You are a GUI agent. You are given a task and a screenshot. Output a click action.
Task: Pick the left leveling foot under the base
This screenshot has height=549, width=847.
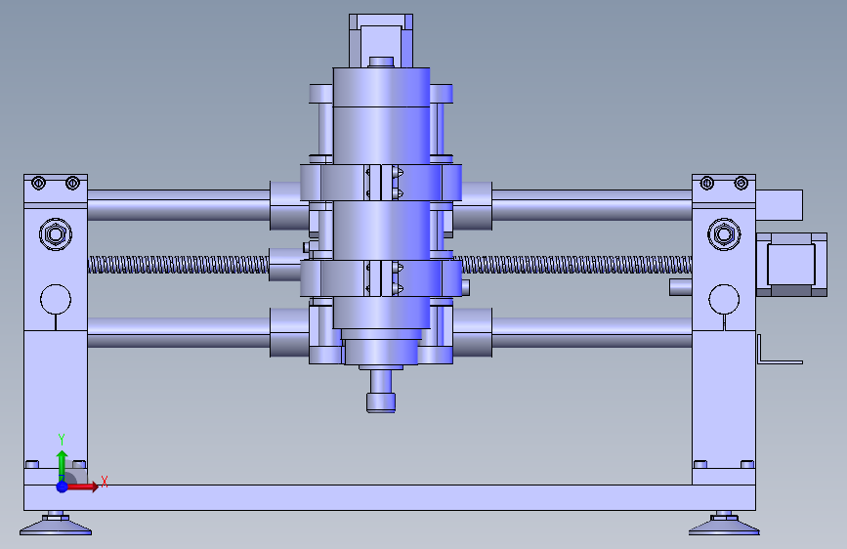click(56, 525)
